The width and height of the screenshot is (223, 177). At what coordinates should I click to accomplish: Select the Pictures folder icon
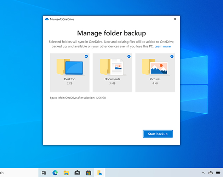(155, 67)
